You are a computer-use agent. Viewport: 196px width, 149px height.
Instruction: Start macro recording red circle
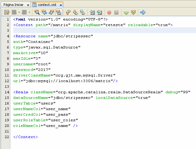(109, 12)
